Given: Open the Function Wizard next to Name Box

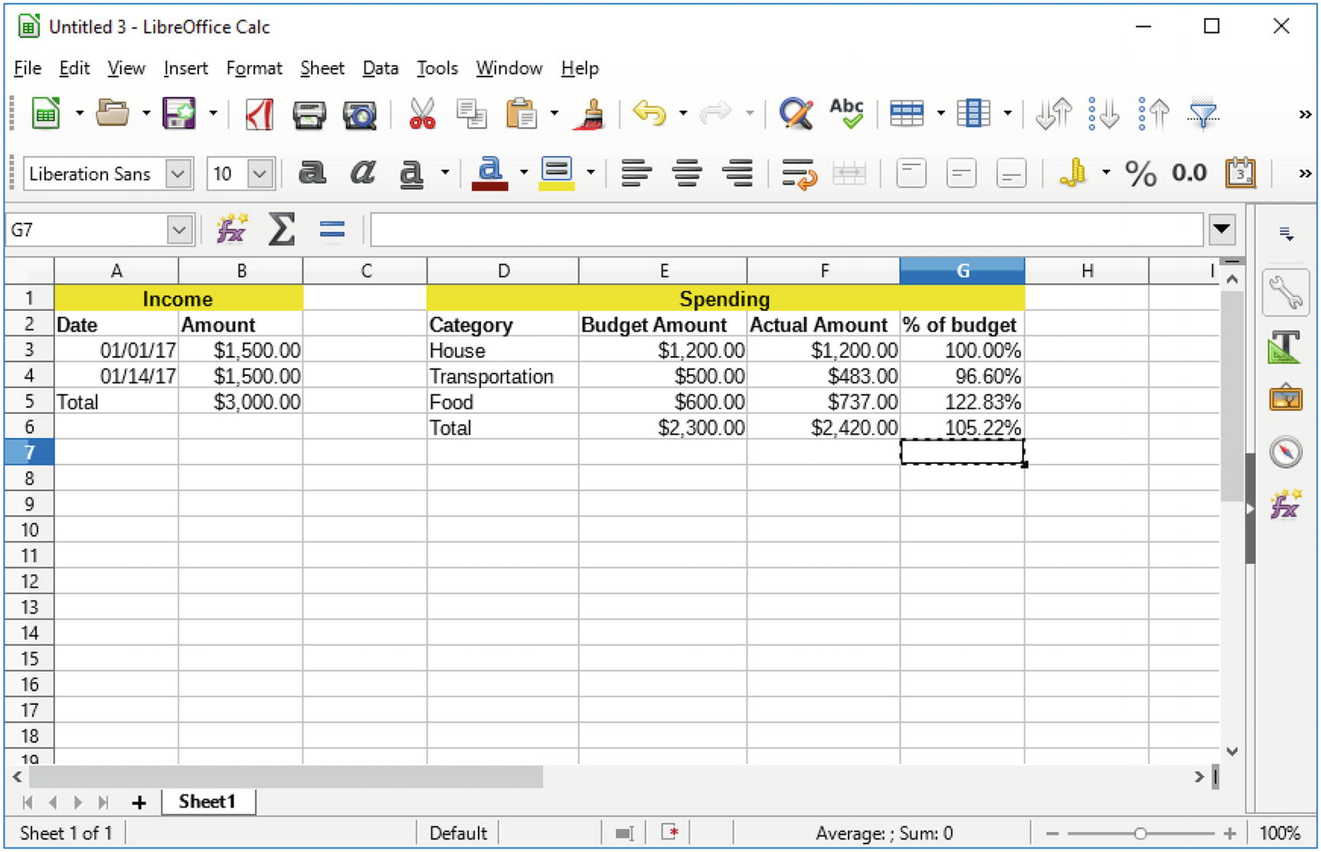Looking at the screenshot, I should 231,229.
